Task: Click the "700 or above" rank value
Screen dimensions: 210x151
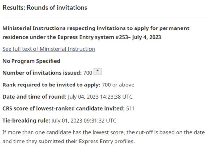Action: tap(118, 85)
